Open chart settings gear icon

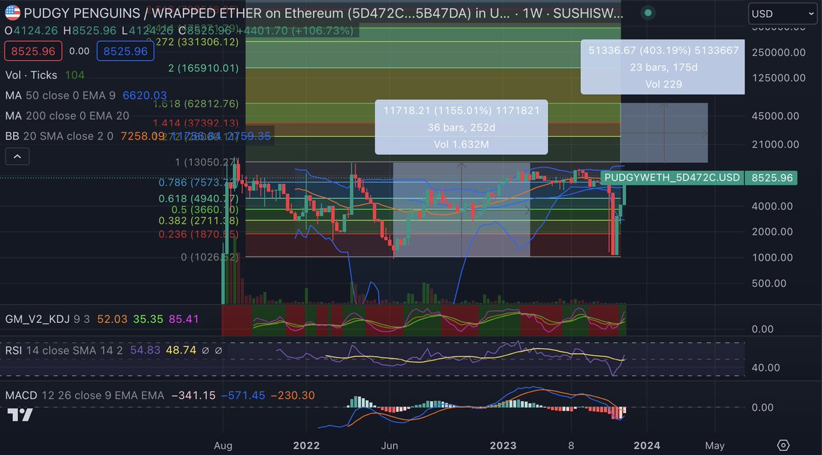click(784, 445)
